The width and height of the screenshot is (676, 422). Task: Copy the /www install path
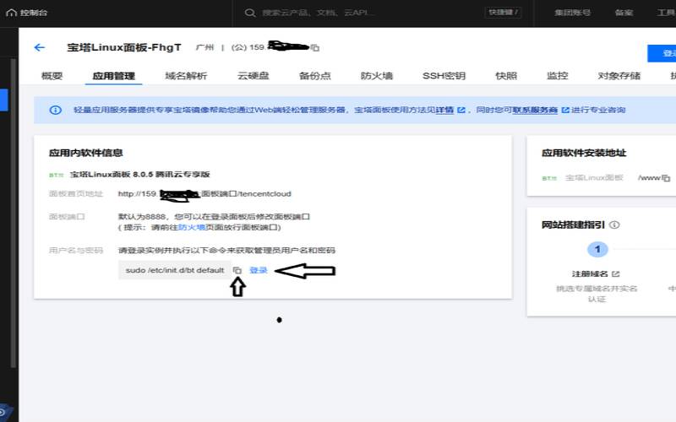coord(666,178)
